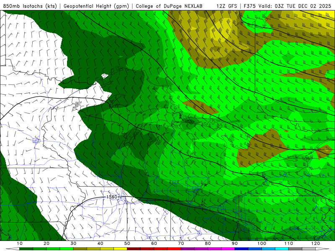This screenshot has width=335, height=251.
Task: Select the darkest green swatch starting at 10
Action: [x=26, y=249]
